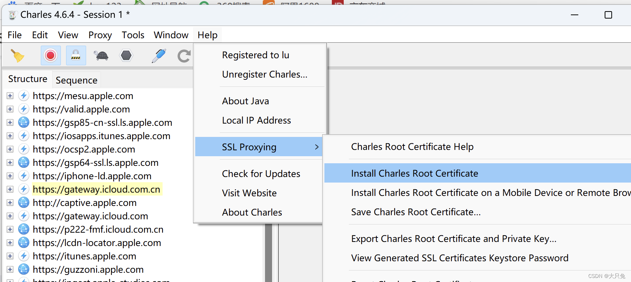Click globe icon beside p222-fmf.icloud.com.cn
The height and width of the screenshot is (282, 631).
click(x=24, y=229)
